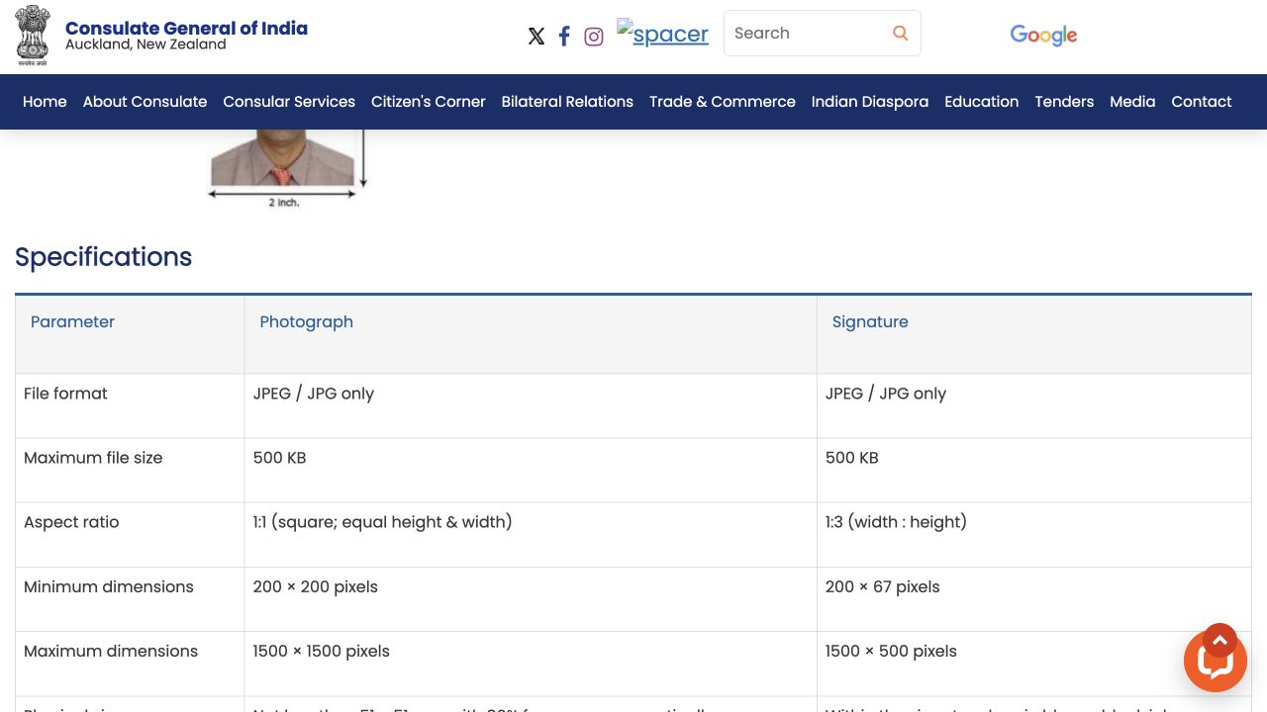Open the Bilateral Relations menu
1267x712 pixels.
[x=567, y=102]
